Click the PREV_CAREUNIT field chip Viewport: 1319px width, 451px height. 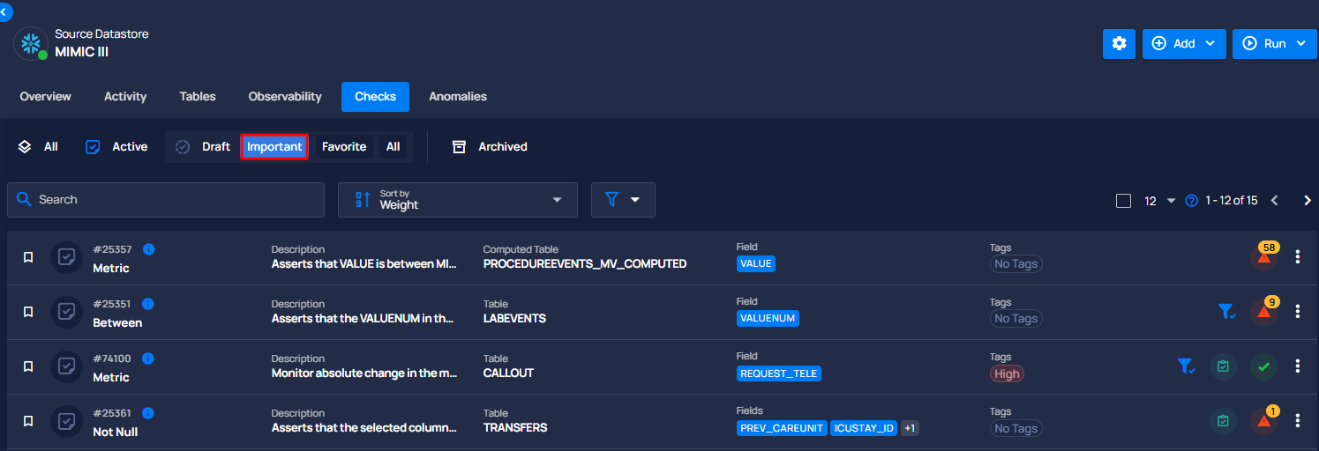782,428
